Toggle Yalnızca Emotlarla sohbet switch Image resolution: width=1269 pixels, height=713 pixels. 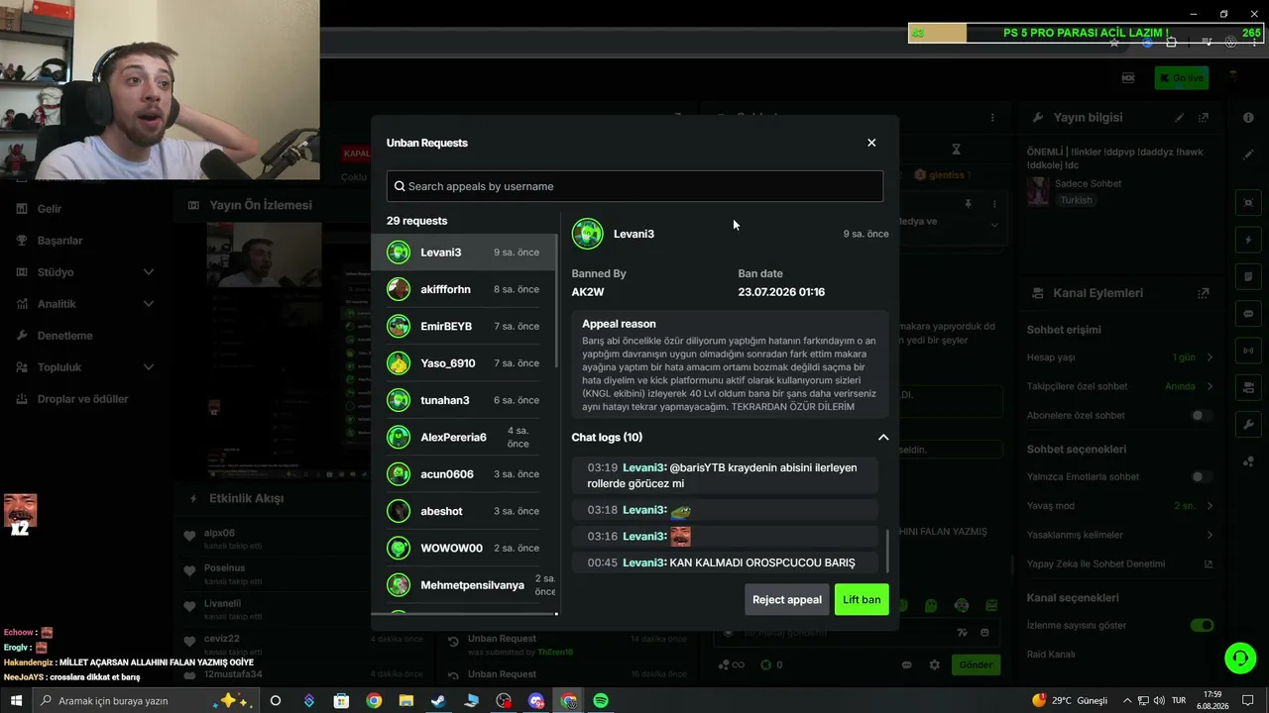1202,477
